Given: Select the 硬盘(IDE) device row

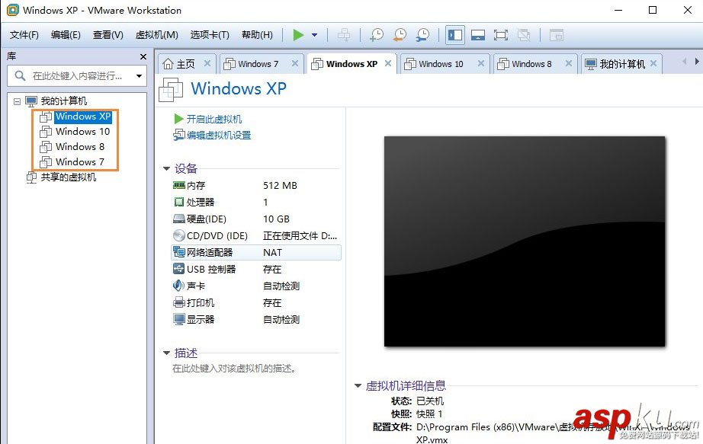Looking at the screenshot, I should click(x=256, y=219).
